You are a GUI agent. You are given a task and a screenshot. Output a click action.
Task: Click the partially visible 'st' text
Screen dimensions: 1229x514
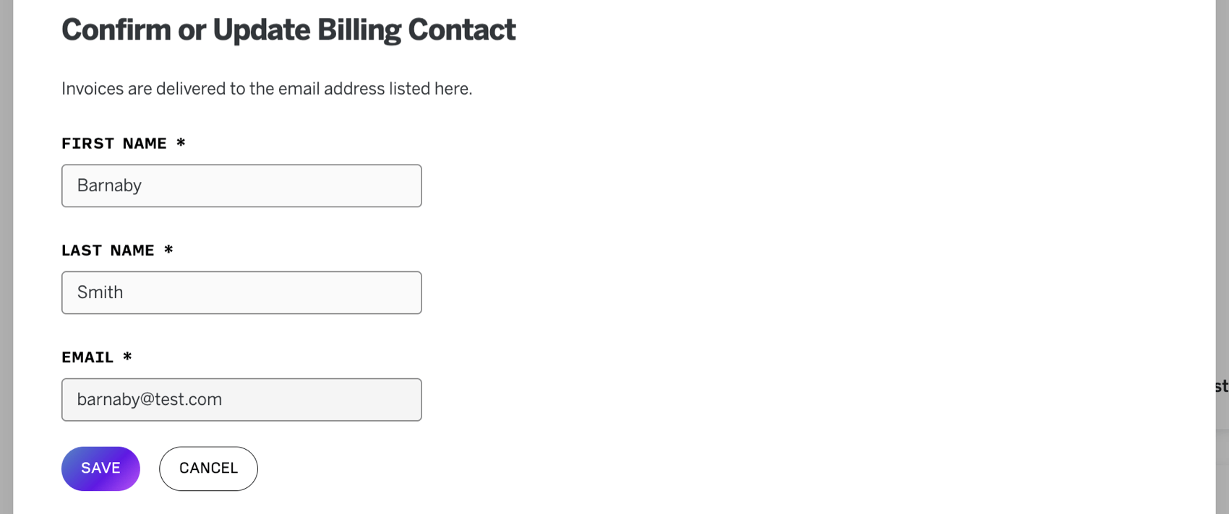1221,386
